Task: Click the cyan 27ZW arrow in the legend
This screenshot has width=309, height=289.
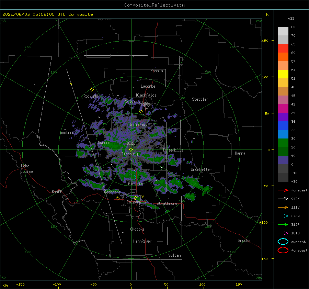Action: click(x=283, y=216)
